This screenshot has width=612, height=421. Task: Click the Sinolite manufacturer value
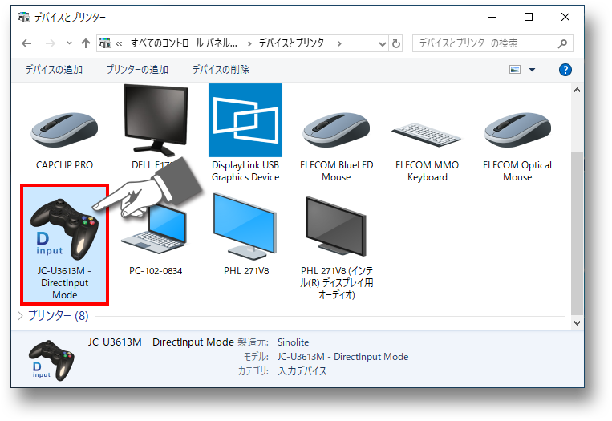(x=293, y=342)
